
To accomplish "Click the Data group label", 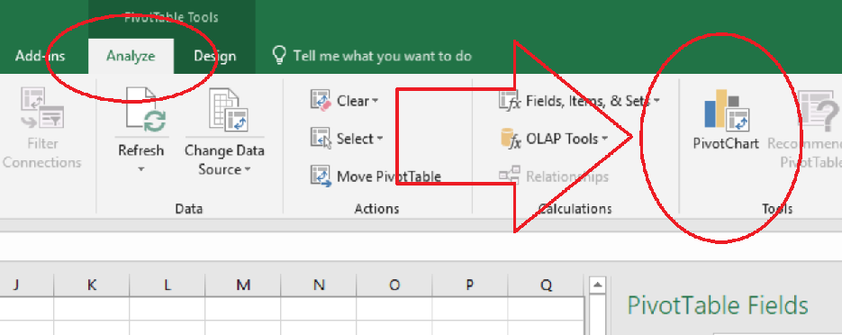I will [x=189, y=209].
